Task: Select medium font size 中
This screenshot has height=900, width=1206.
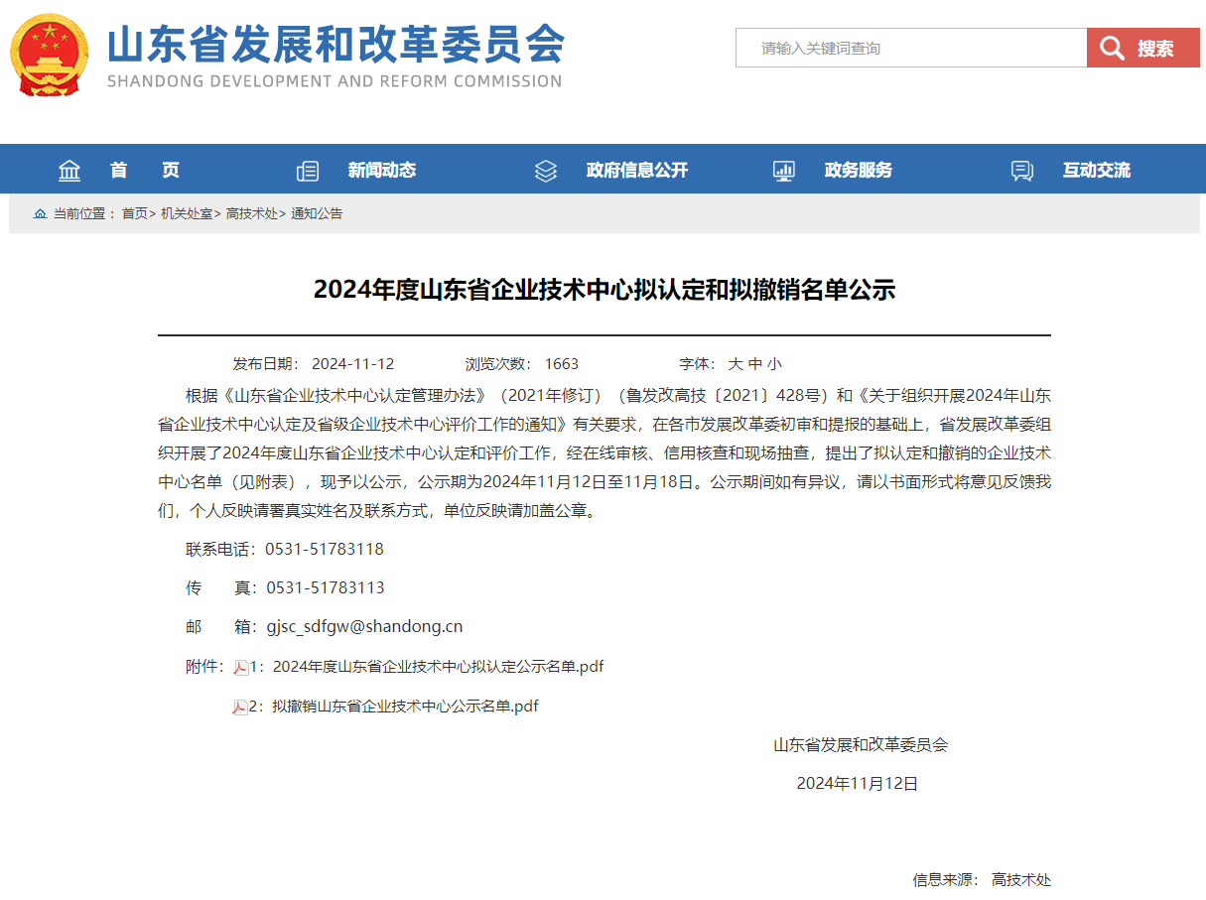Action: pyautogui.click(x=755, y=364)
